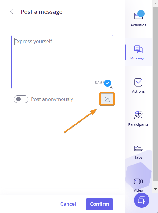158x213 pixels.
Task: Click the Confirm button
Action: point(100,204)
